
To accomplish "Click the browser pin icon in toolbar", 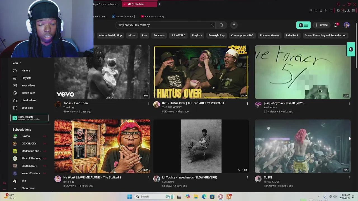I will click(x=311, y=10).
